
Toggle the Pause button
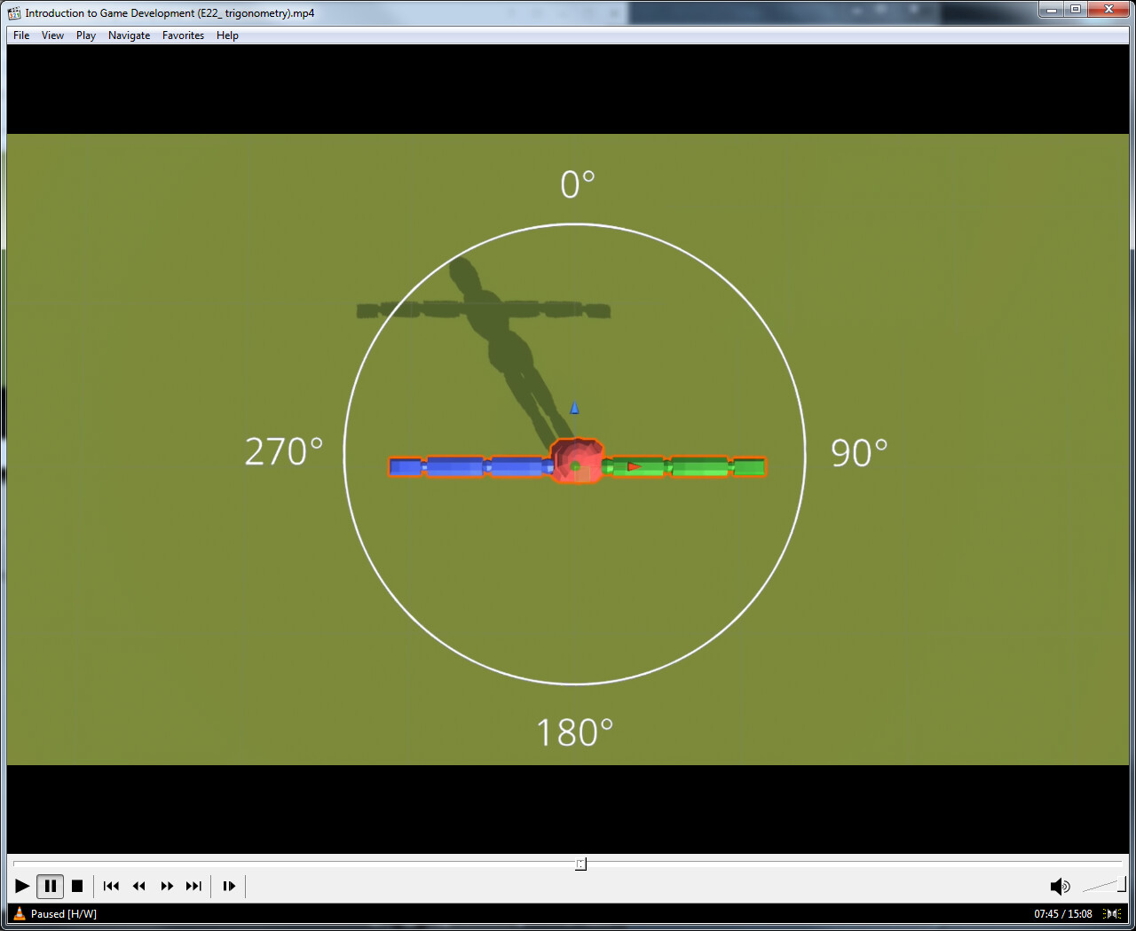(x=50, y=886)
